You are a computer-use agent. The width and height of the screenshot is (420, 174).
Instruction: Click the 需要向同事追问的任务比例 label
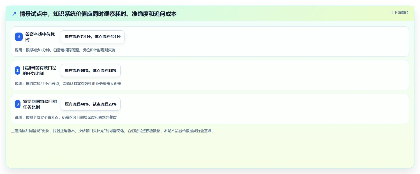tap(40, 104)
